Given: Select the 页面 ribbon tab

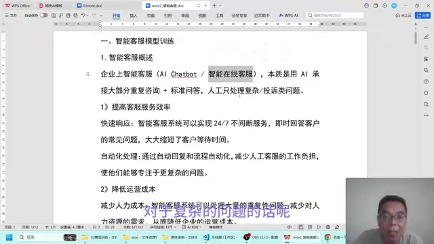Looking at the screenshot, I should click(151, 16).
